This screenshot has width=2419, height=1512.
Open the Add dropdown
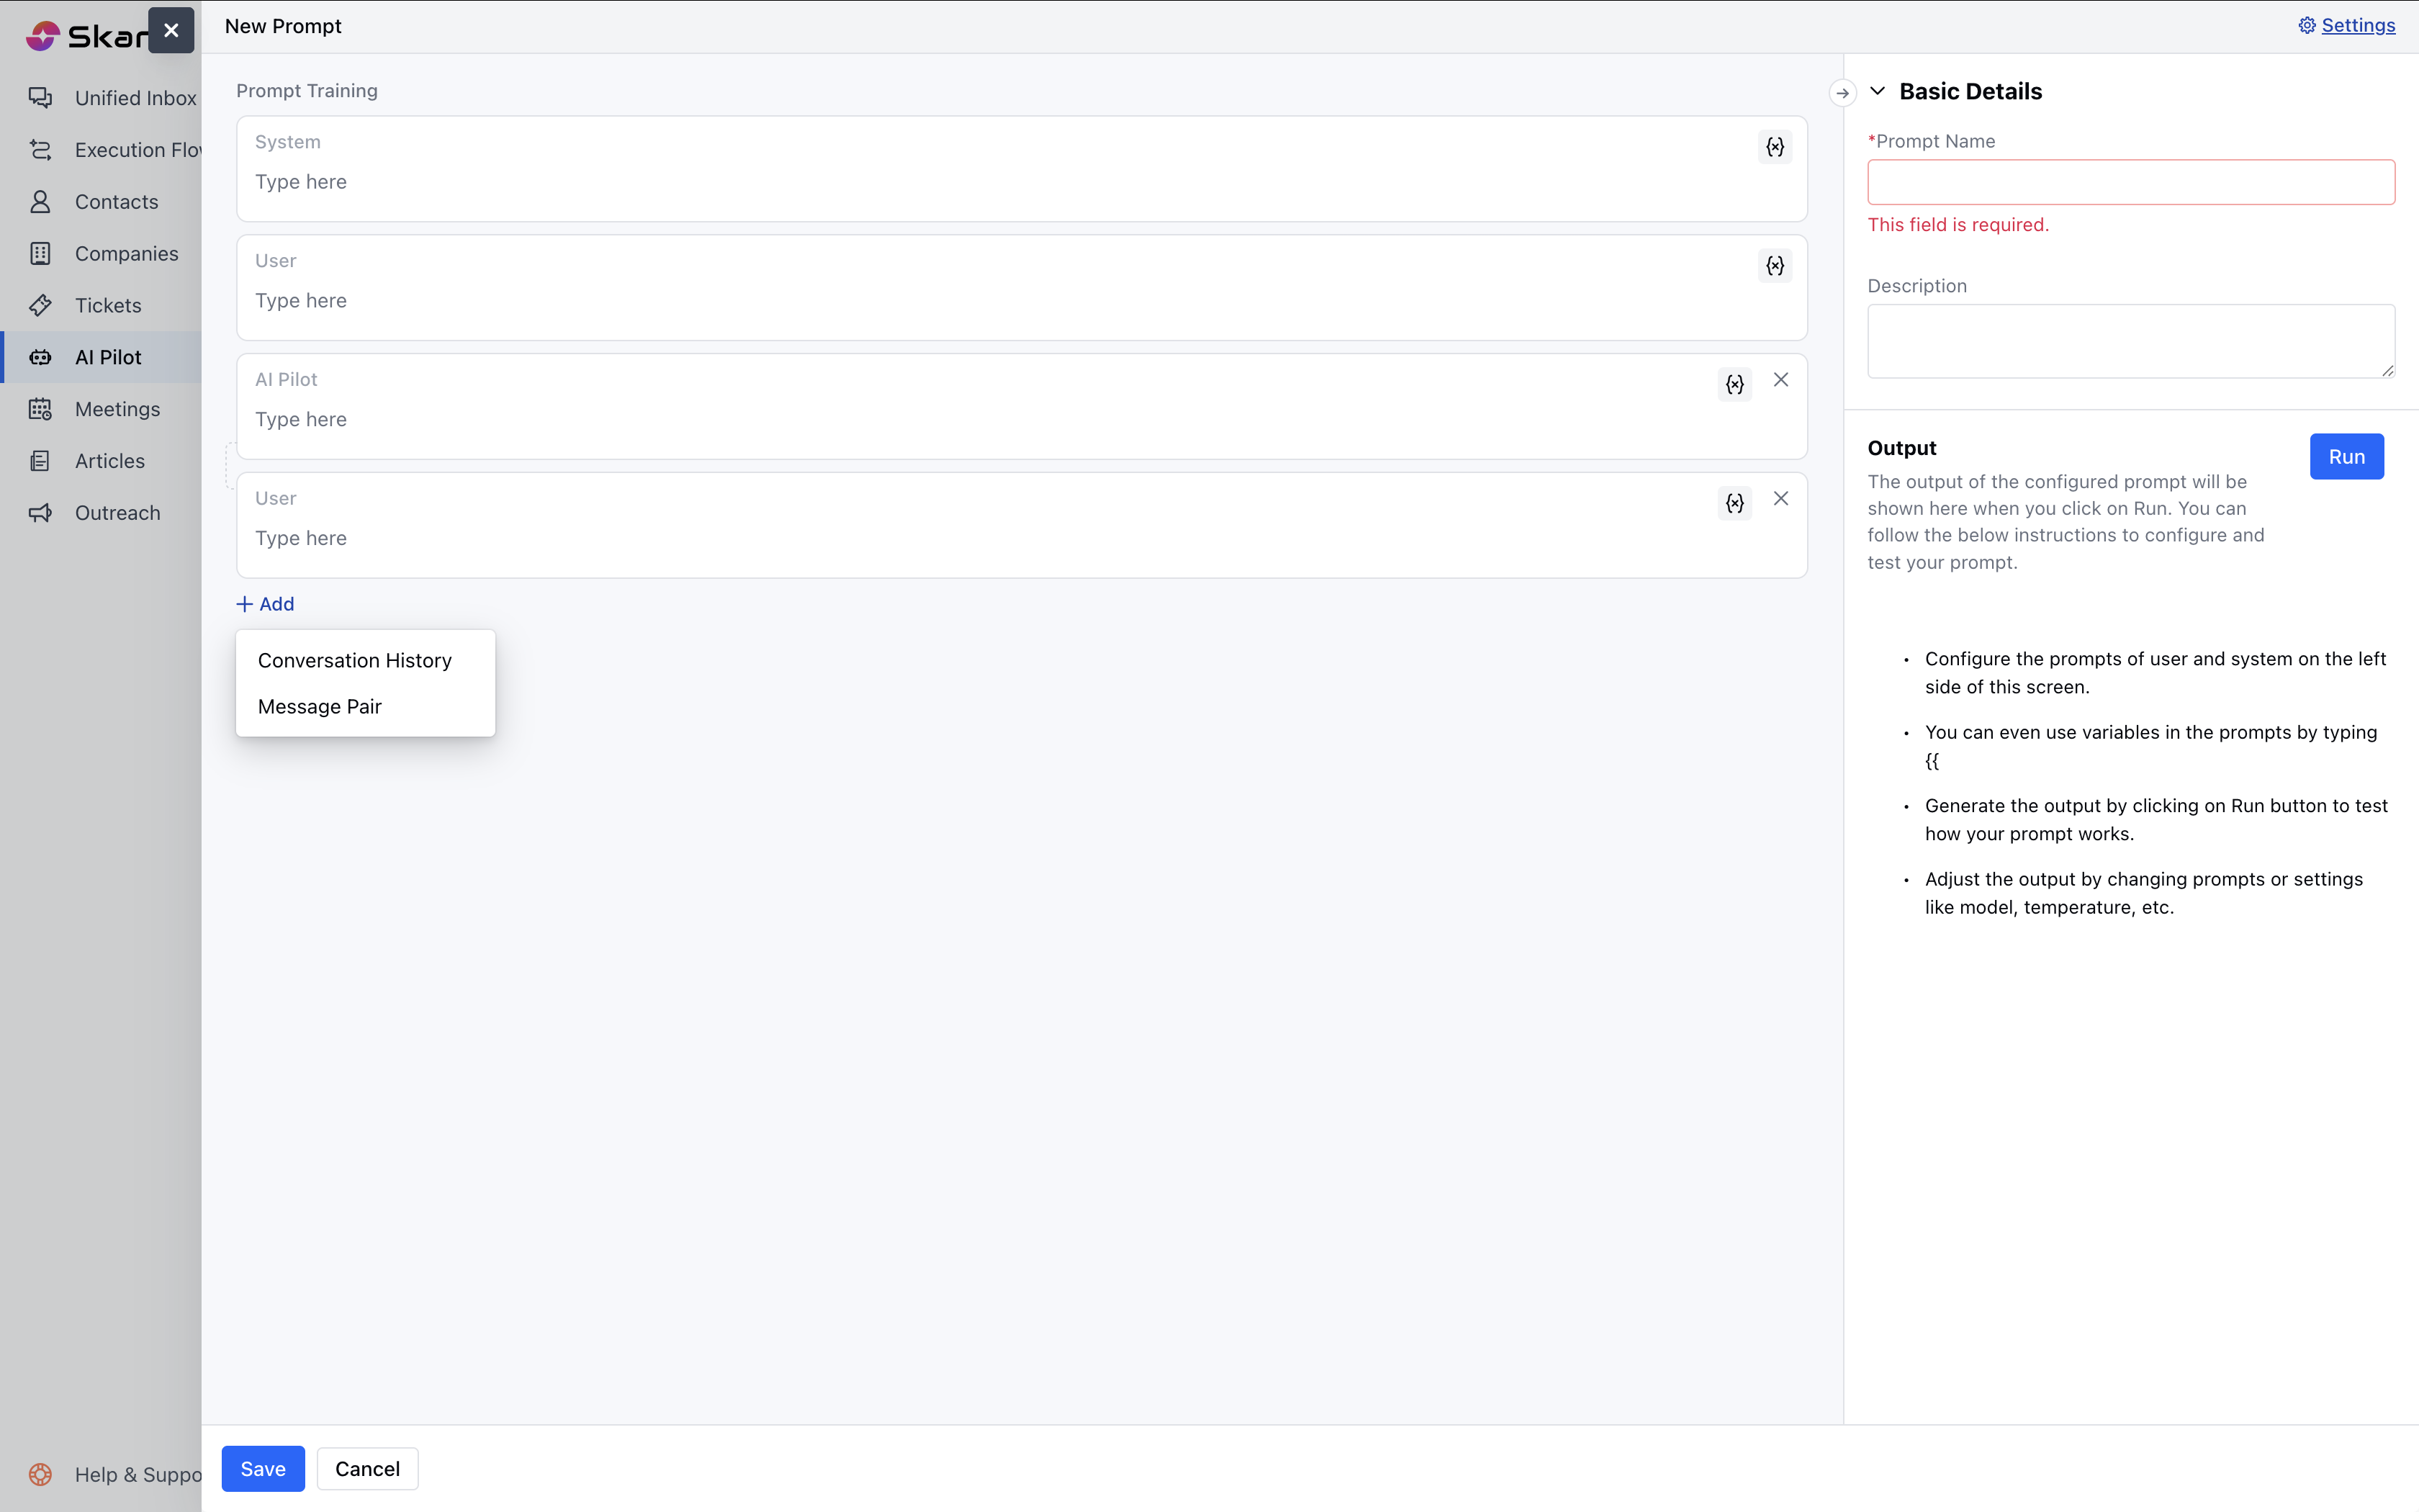(265, 604)
